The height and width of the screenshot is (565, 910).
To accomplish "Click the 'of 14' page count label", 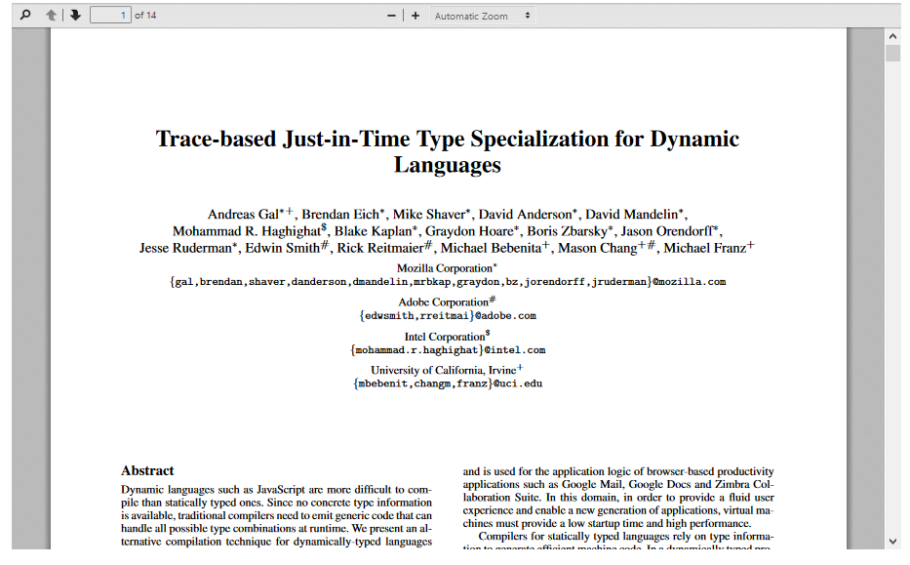I will pyautogui.click(x=145, y=16).
